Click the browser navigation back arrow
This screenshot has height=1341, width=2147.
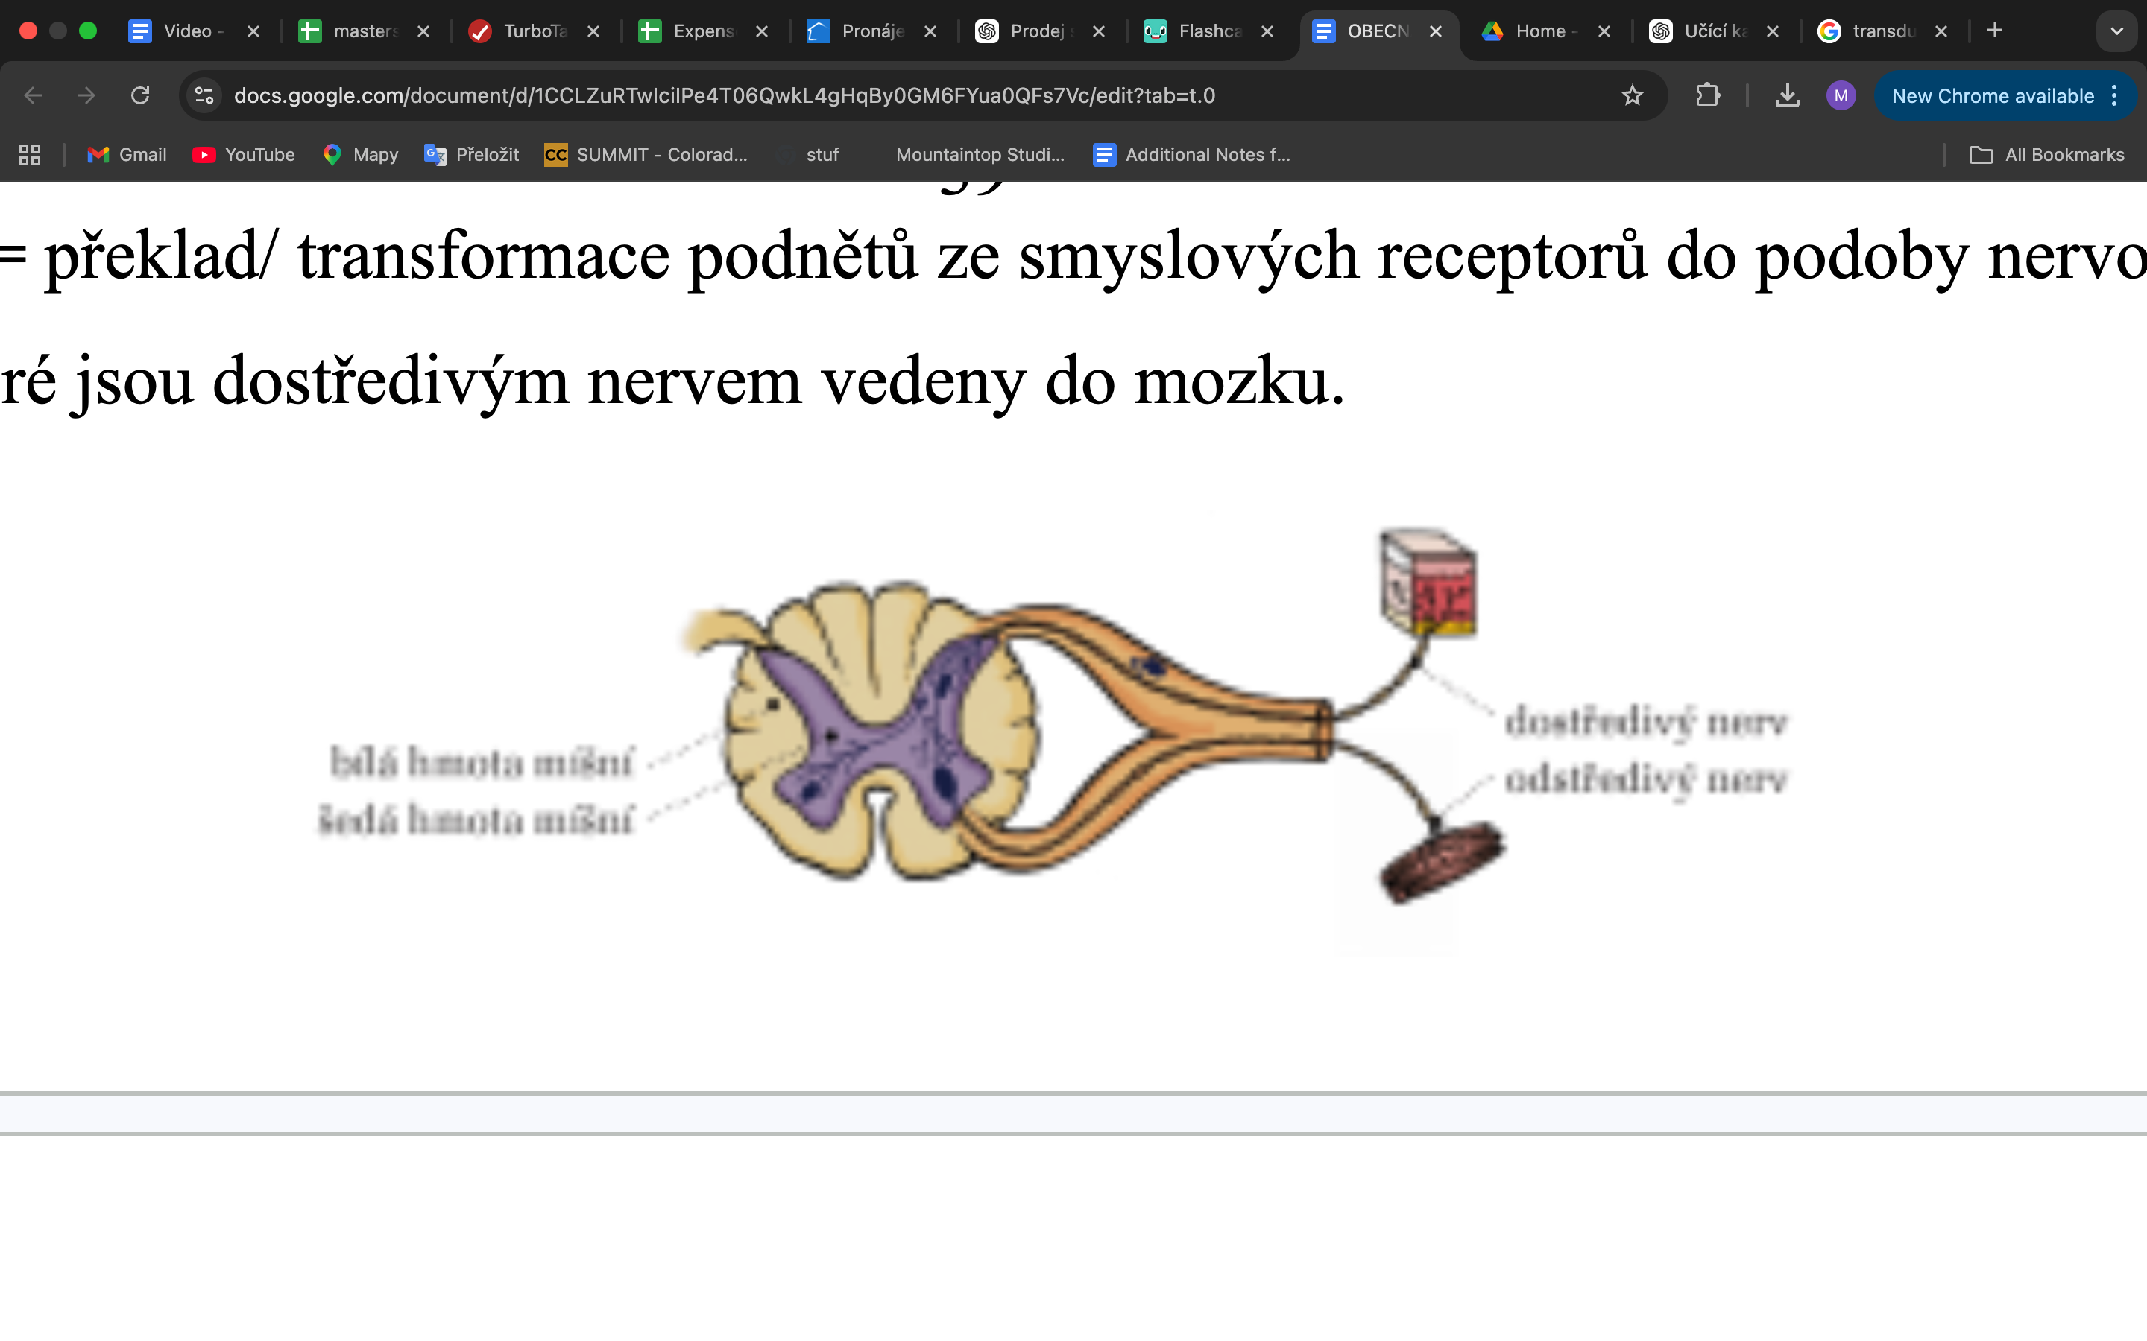point(32,95)
